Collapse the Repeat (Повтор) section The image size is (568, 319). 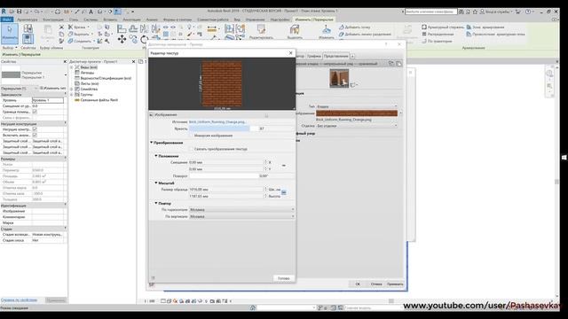coord(156,203)
